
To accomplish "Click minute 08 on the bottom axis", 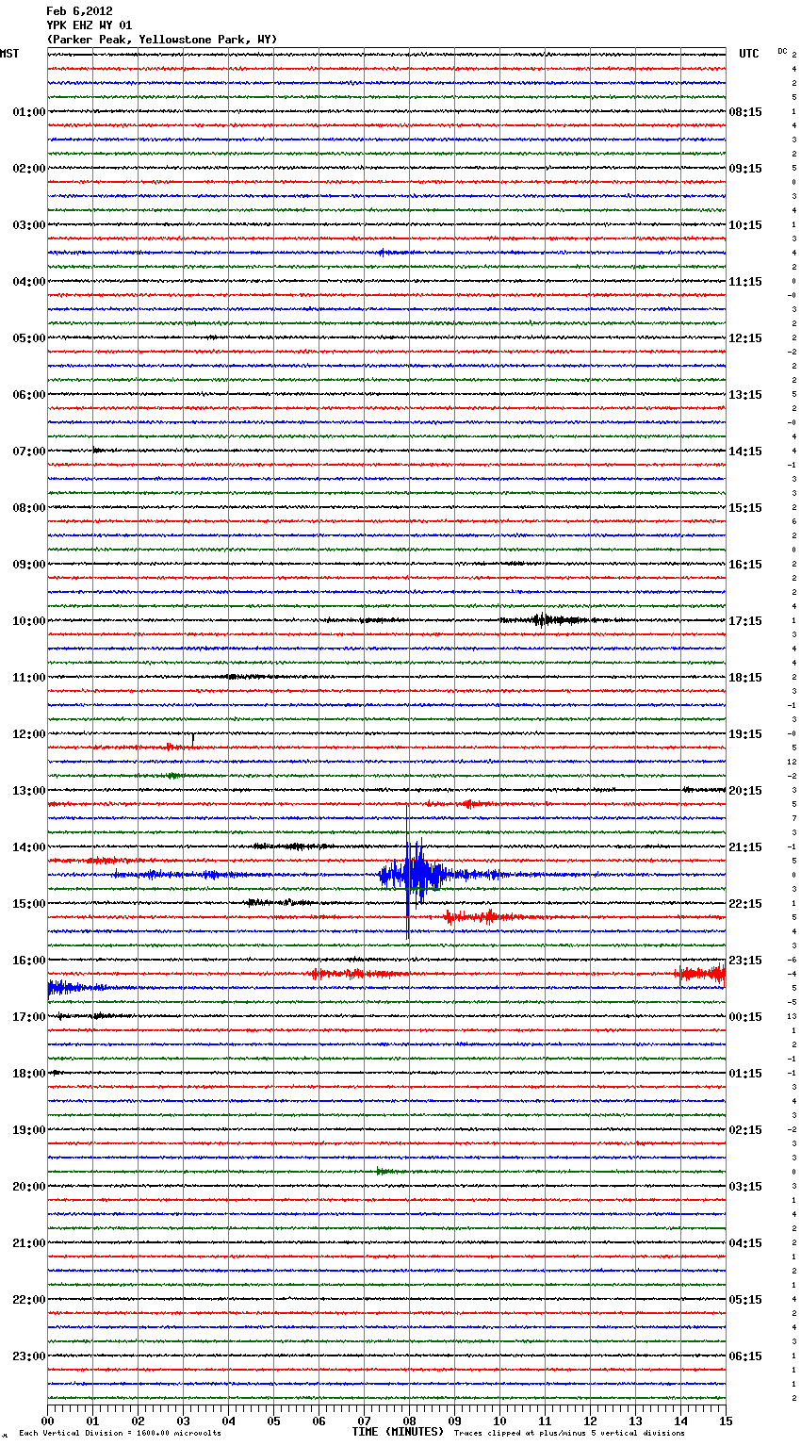I will [409, 1421].
